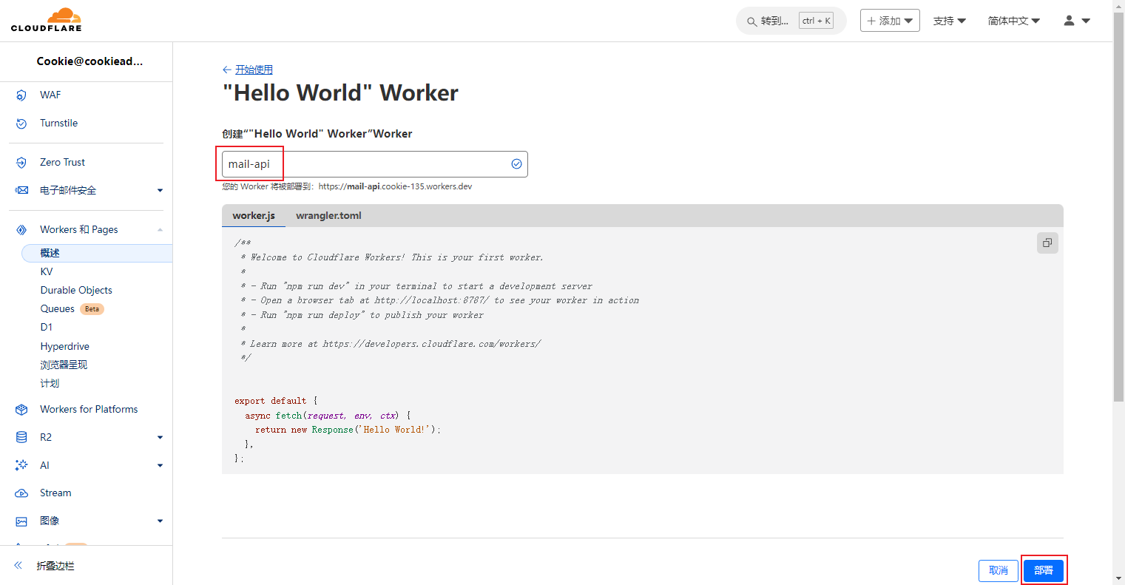Click the Zero Trust sidebar icon
The image size is (1125, 585).
(x=21, y=163)
